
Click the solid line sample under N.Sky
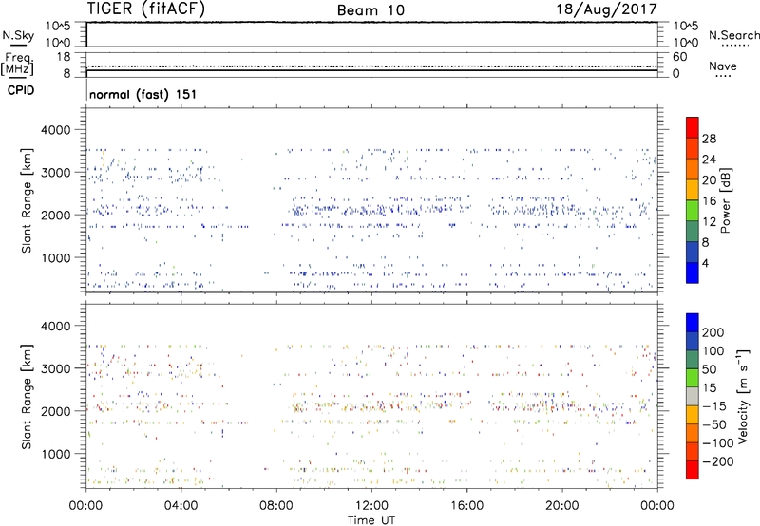click(18, 46)
